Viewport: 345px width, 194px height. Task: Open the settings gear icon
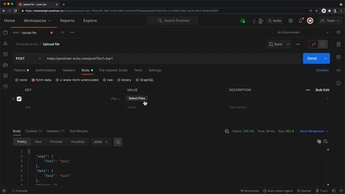(291, 20)
